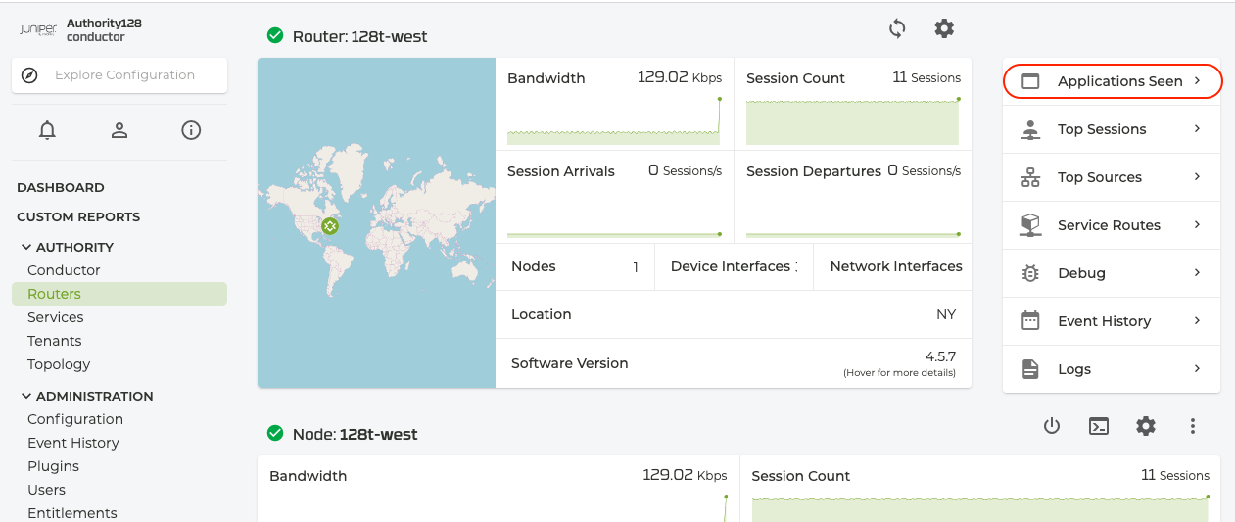The image size is (1235, 522).
Task: Open Custom Reports page
Action: coord(78,216)
